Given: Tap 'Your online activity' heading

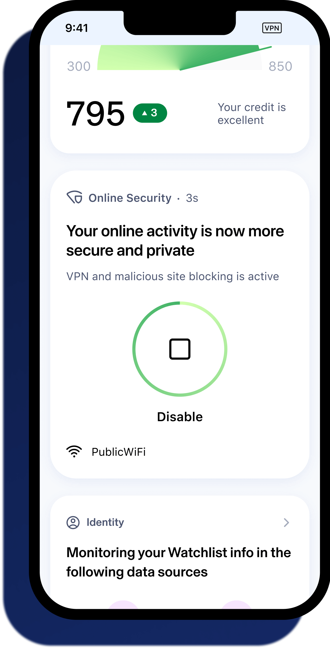Looking at the screenshot, I should [x=175, y=240].
